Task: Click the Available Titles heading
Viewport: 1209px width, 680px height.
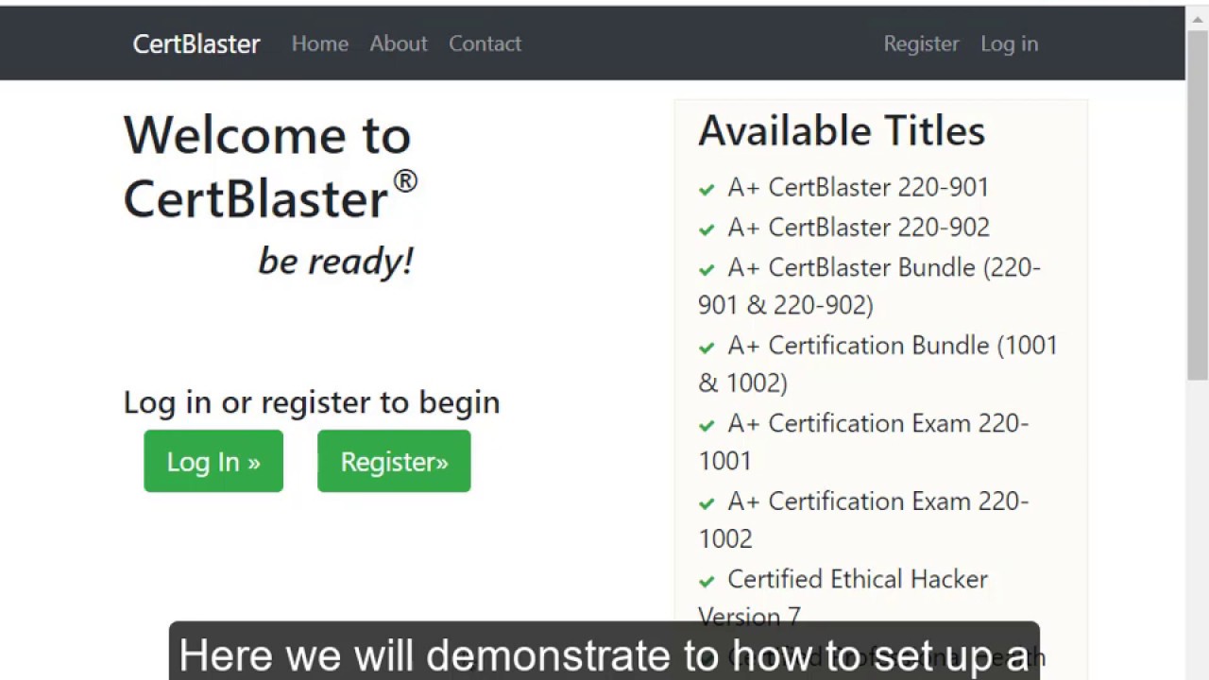Action: coord(842,130)
